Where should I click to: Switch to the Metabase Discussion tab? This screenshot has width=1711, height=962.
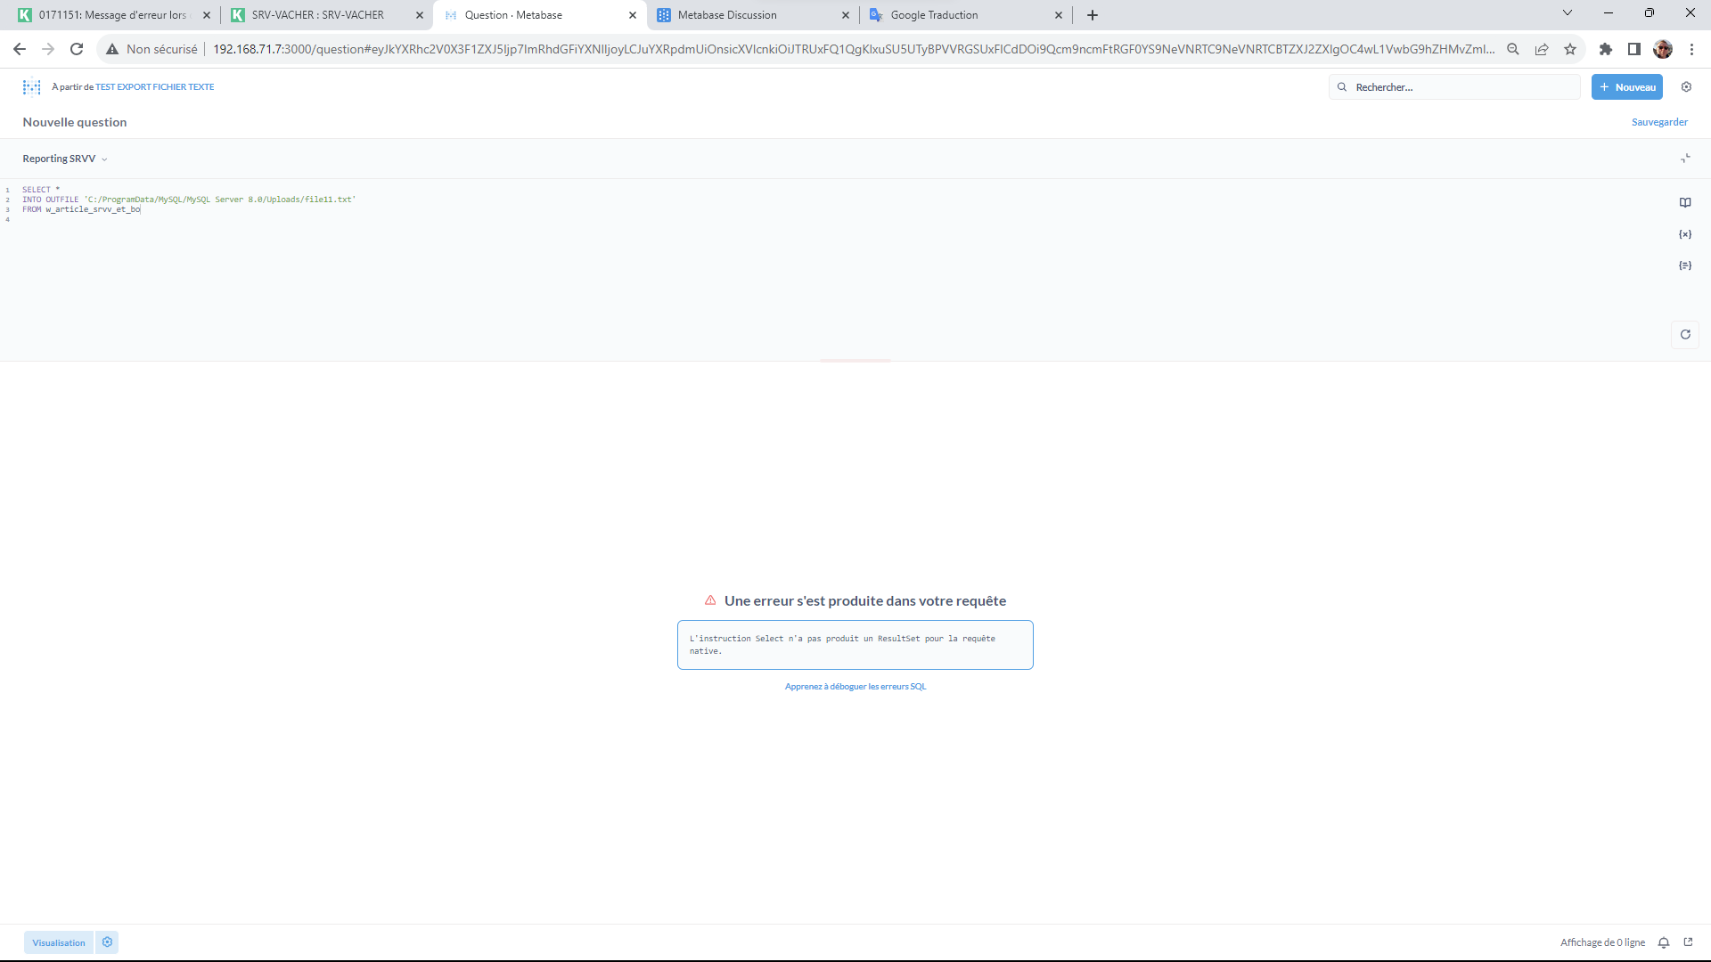(x=727, y=15)
